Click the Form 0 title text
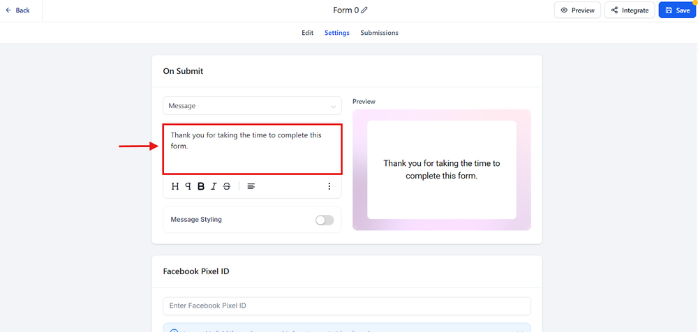Viewport: 698px width, 332px height. [346, 10]
